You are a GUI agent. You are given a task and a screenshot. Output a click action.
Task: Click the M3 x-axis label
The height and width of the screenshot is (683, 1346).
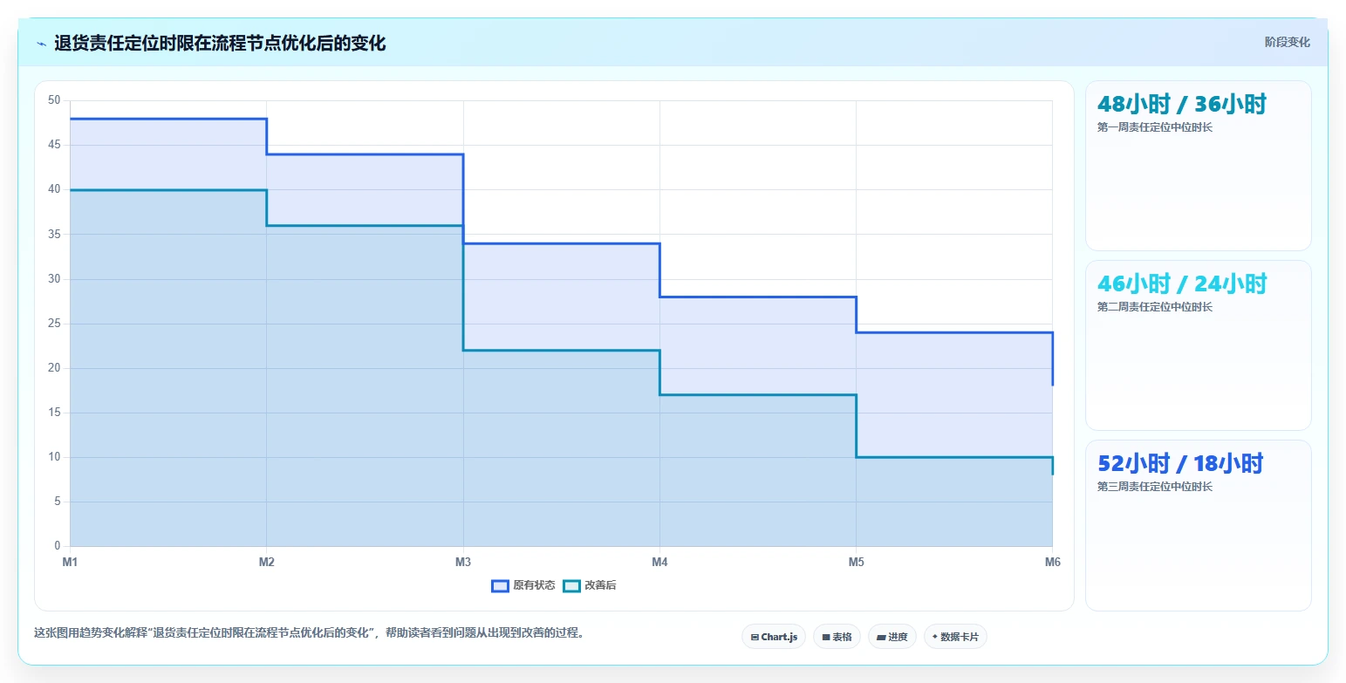click(x=463, y=563)
